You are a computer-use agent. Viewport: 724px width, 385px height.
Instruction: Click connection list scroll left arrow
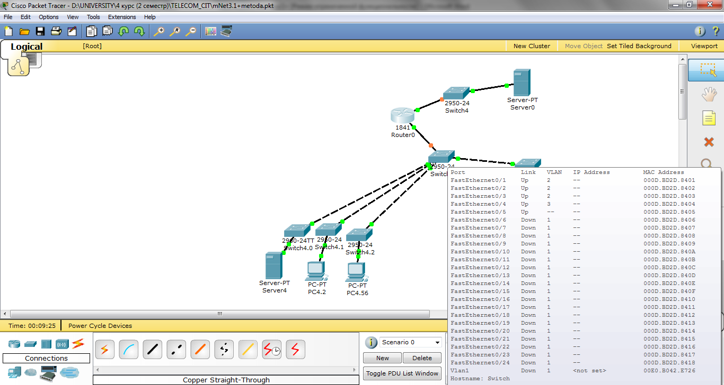tap(96, 370)
